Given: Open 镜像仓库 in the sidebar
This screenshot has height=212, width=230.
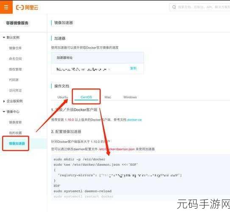Looking at the screenshot, I should pyautogui.click(x=15, y=48).
